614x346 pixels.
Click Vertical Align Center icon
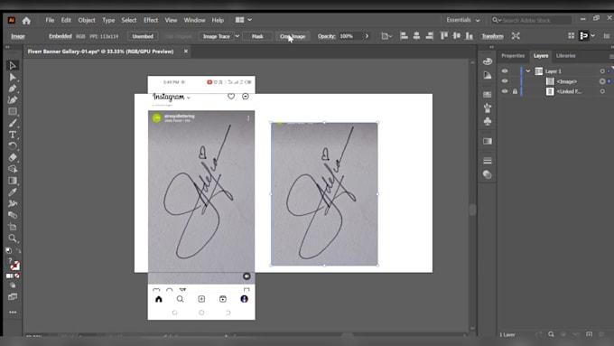(x=457, y=36)
